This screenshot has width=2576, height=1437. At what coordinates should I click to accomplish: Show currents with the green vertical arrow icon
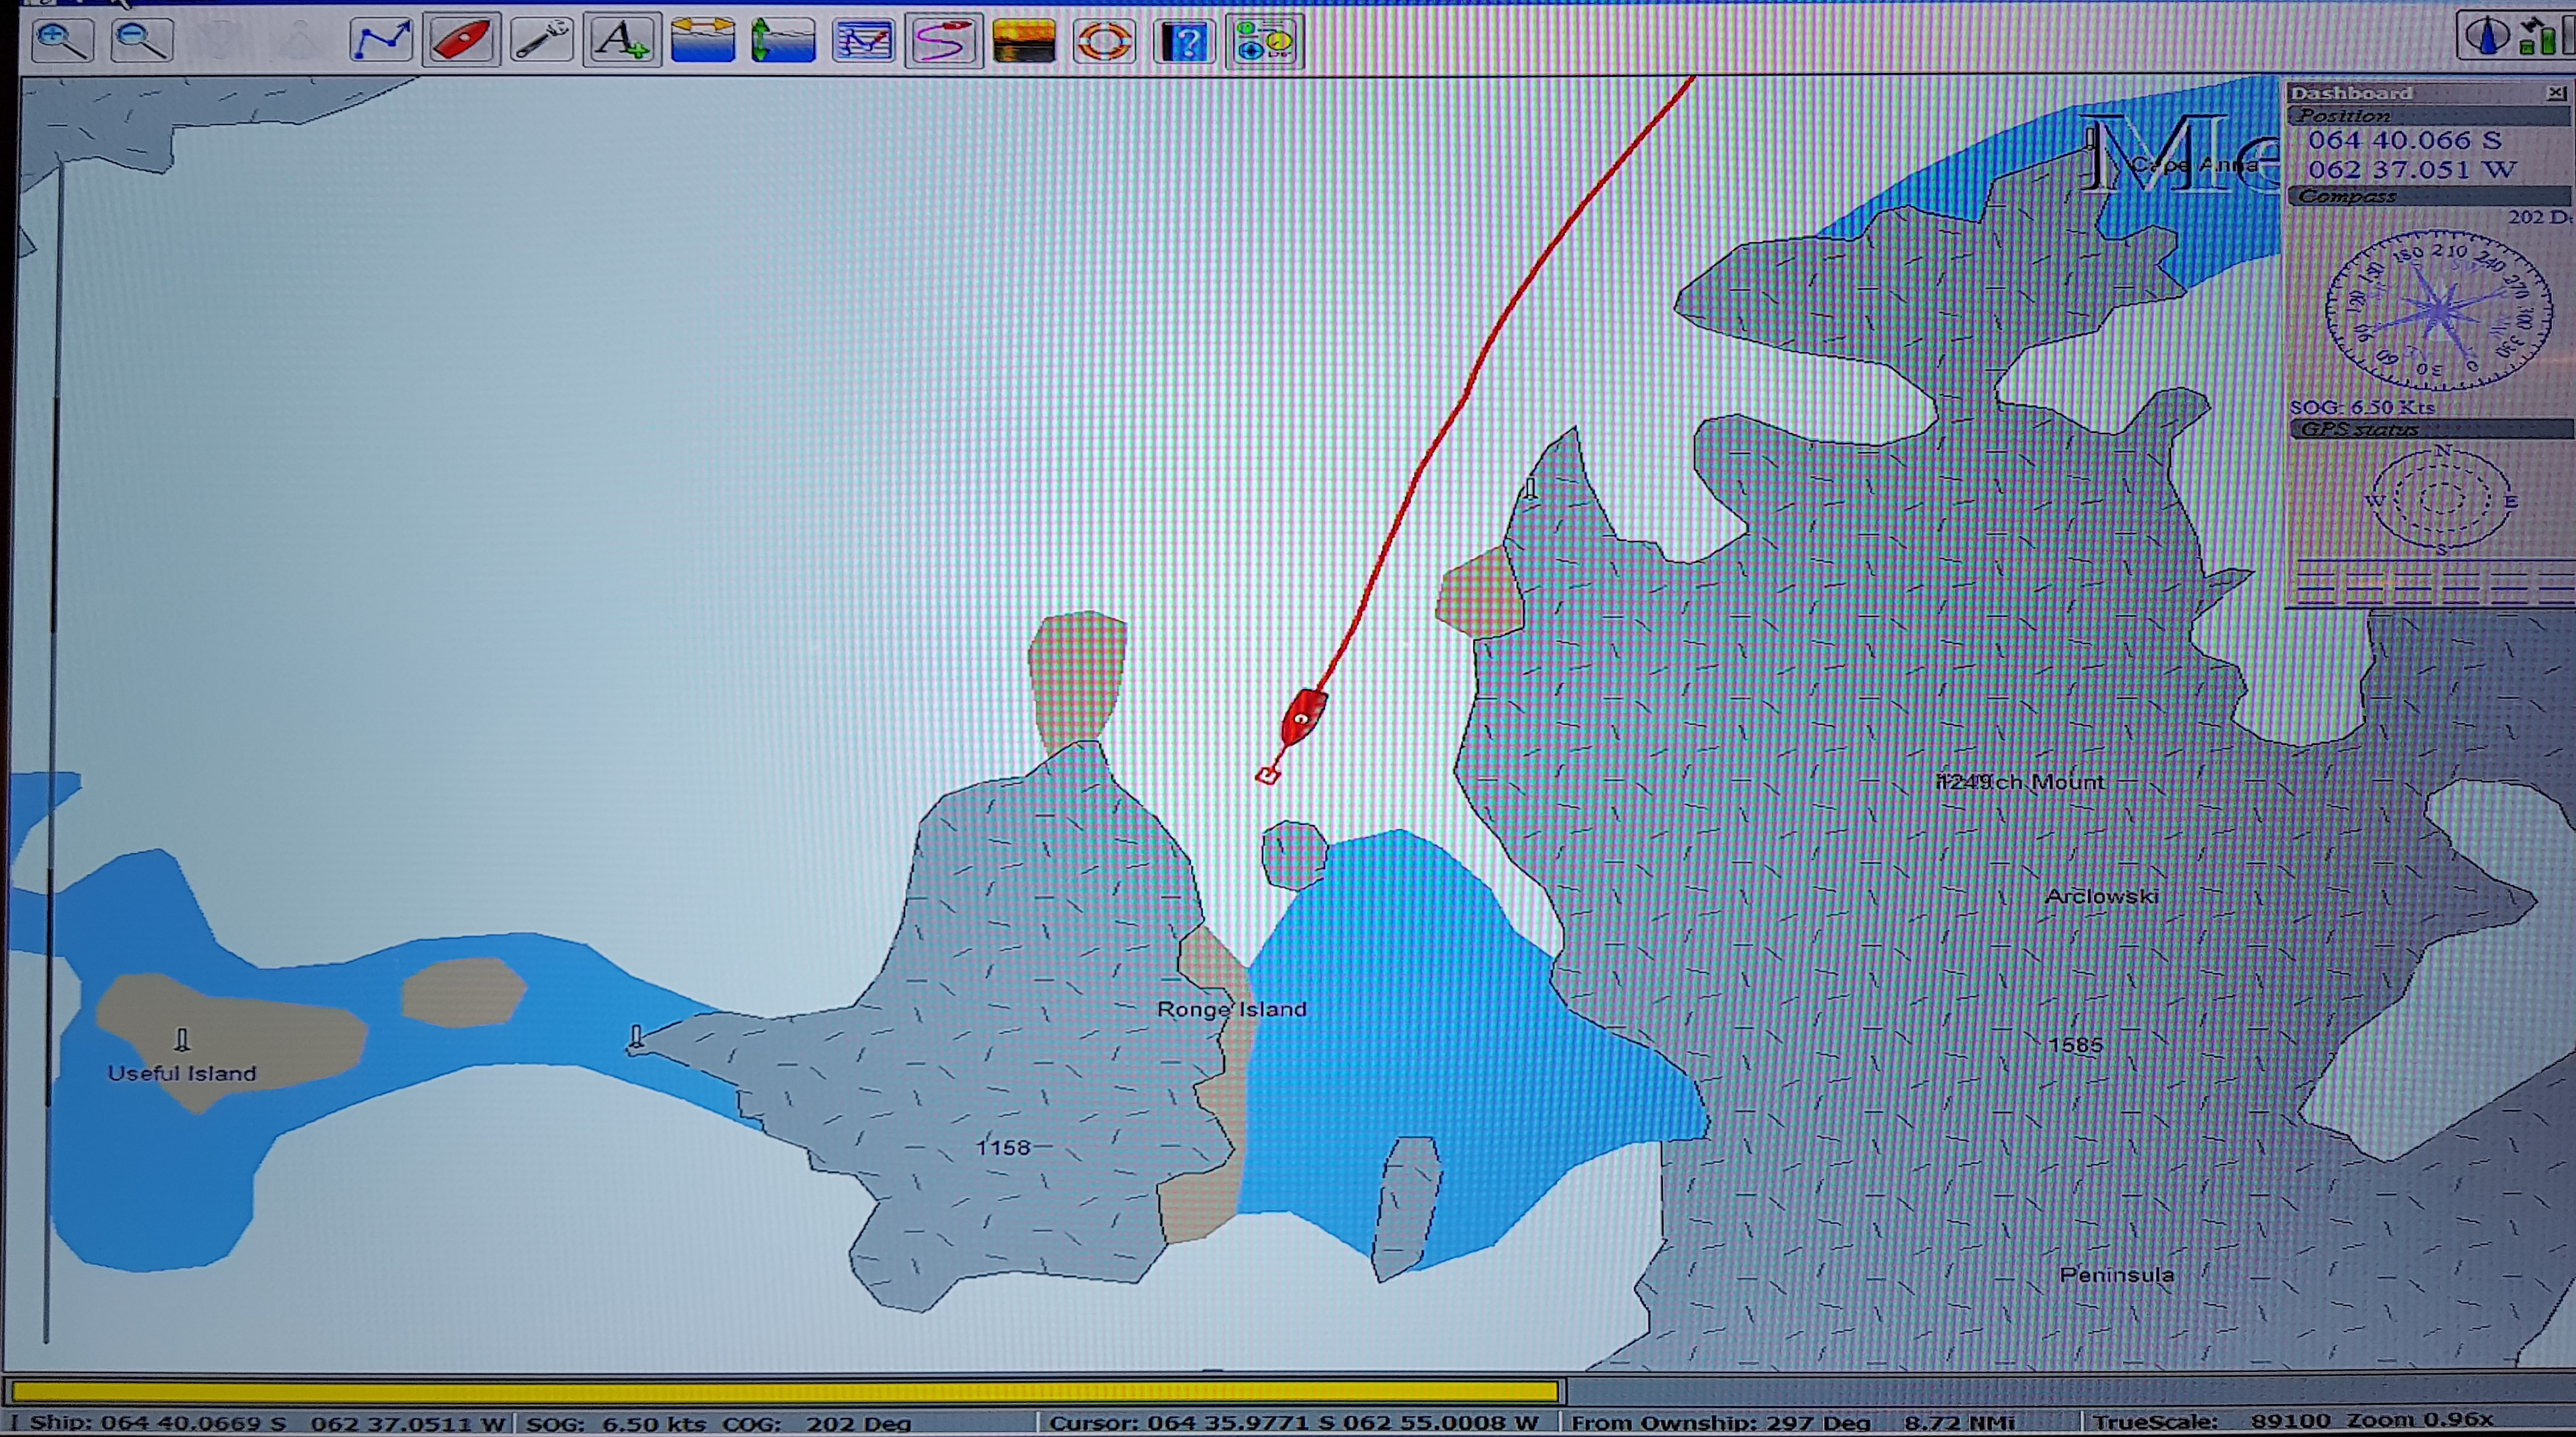pos(783,41)
